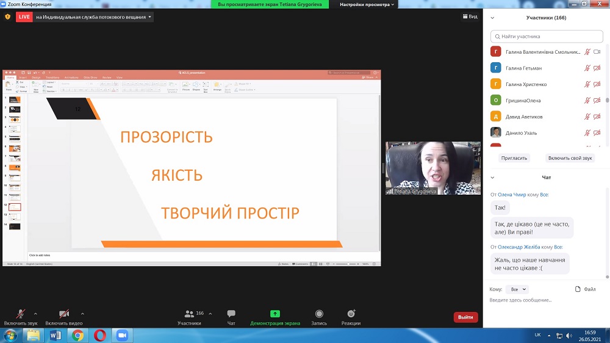The width and height of the screenshot is (610, 343).
Task: Click microphone status icon for Давид Аветиков
Action: (x=587, y=117)
